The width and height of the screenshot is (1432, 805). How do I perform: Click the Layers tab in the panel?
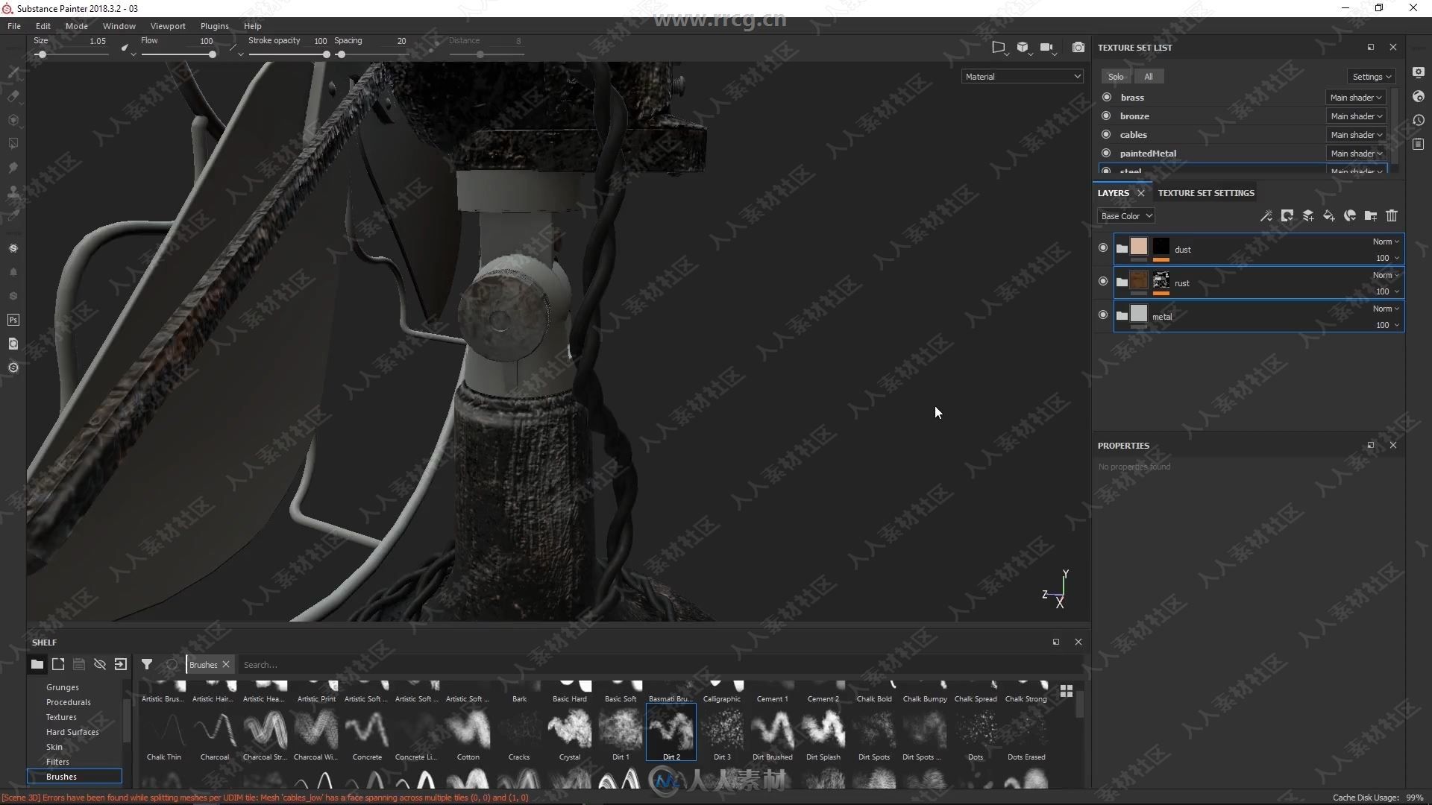click(1112, 192)
